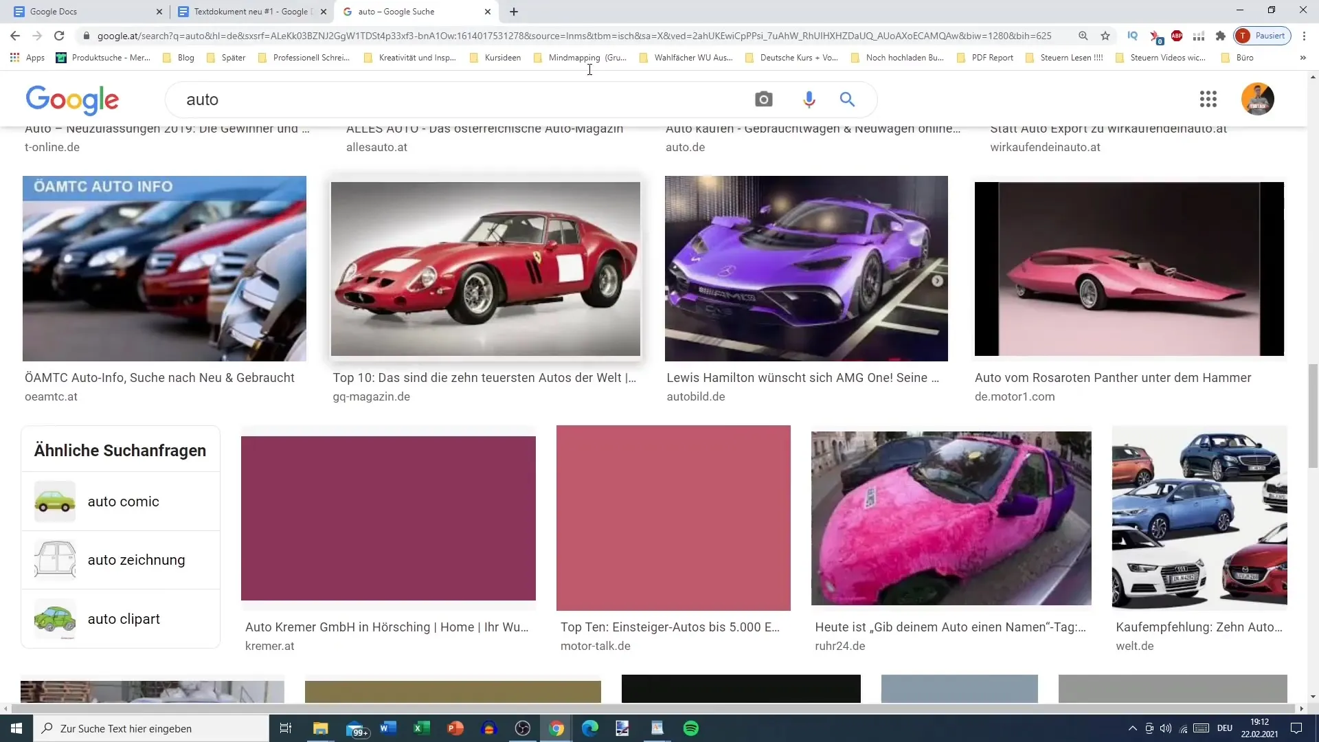Select the auto comic related search
Viewport: 1319px width, 742px height.
click(121, 502)
